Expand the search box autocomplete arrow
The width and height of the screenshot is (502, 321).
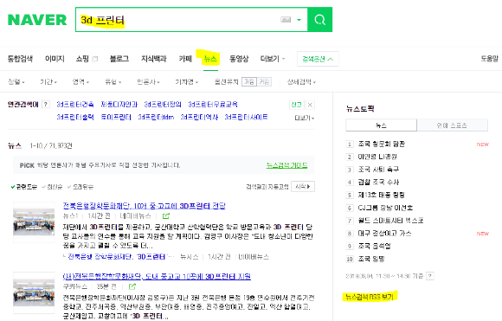299,20
